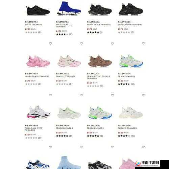Toggle wishlist heart for pink bottom-row trainer

point(143,147)
